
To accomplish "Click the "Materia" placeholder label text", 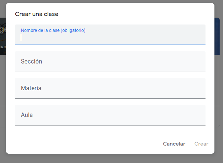I will pos(31,88).
